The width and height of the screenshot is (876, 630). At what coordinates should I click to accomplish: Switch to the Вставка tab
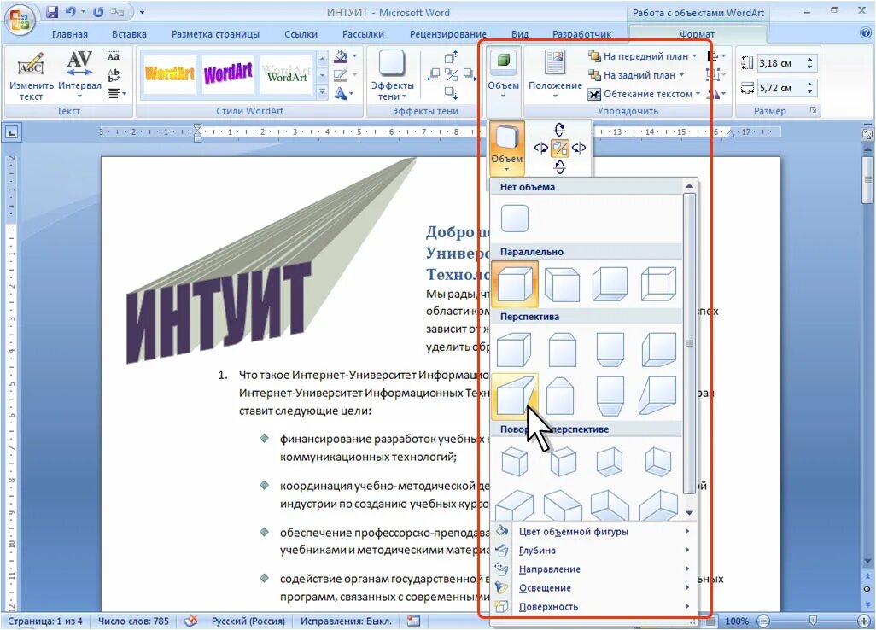coord(129,34)
